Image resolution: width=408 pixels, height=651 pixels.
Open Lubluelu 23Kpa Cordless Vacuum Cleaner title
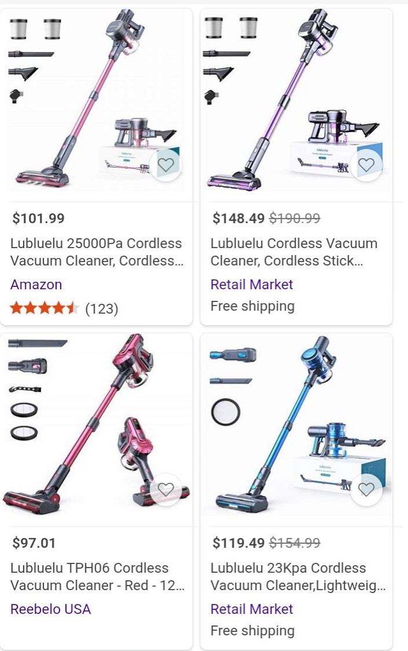click(298, 577)
